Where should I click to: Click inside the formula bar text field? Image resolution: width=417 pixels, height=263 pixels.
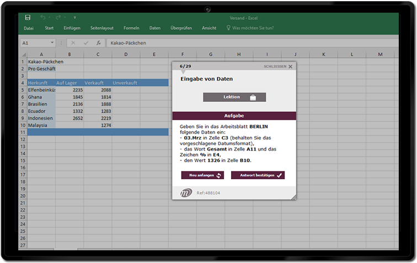[248, 42]
